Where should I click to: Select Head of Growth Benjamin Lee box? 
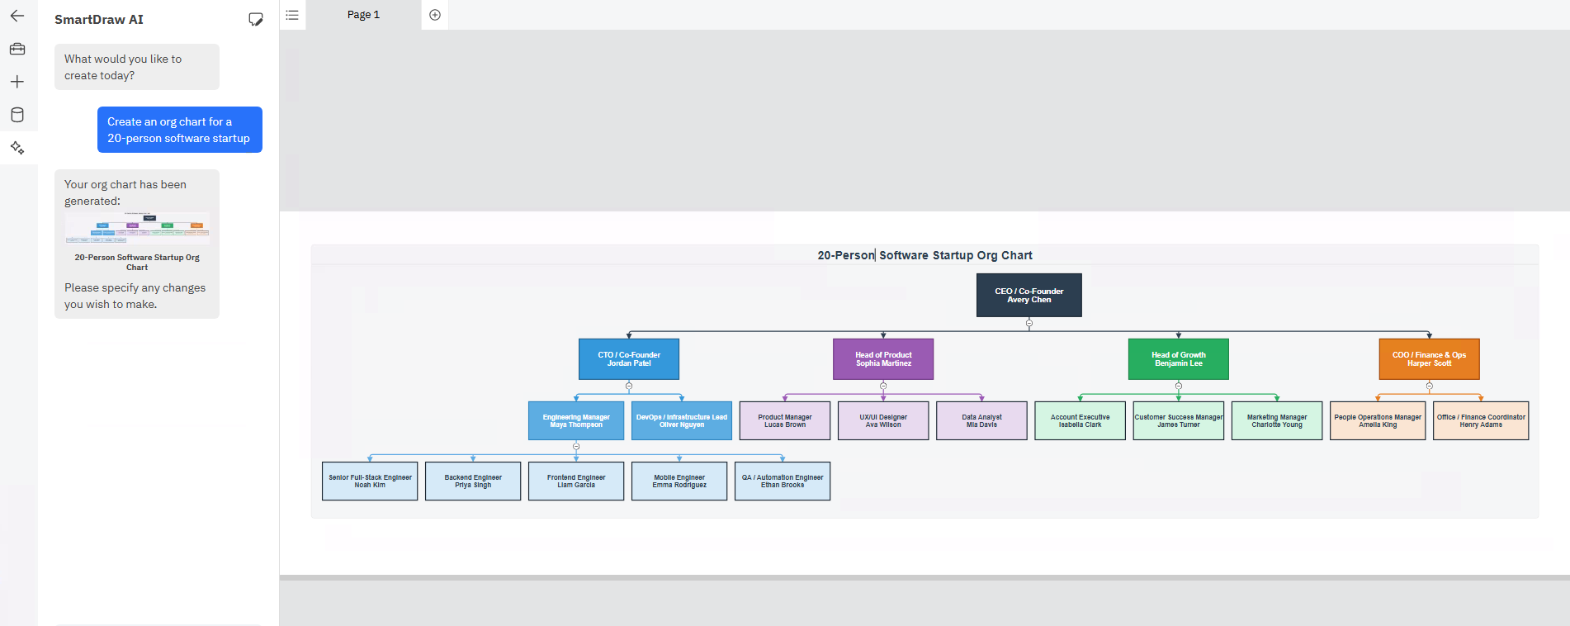point(1179,359)
